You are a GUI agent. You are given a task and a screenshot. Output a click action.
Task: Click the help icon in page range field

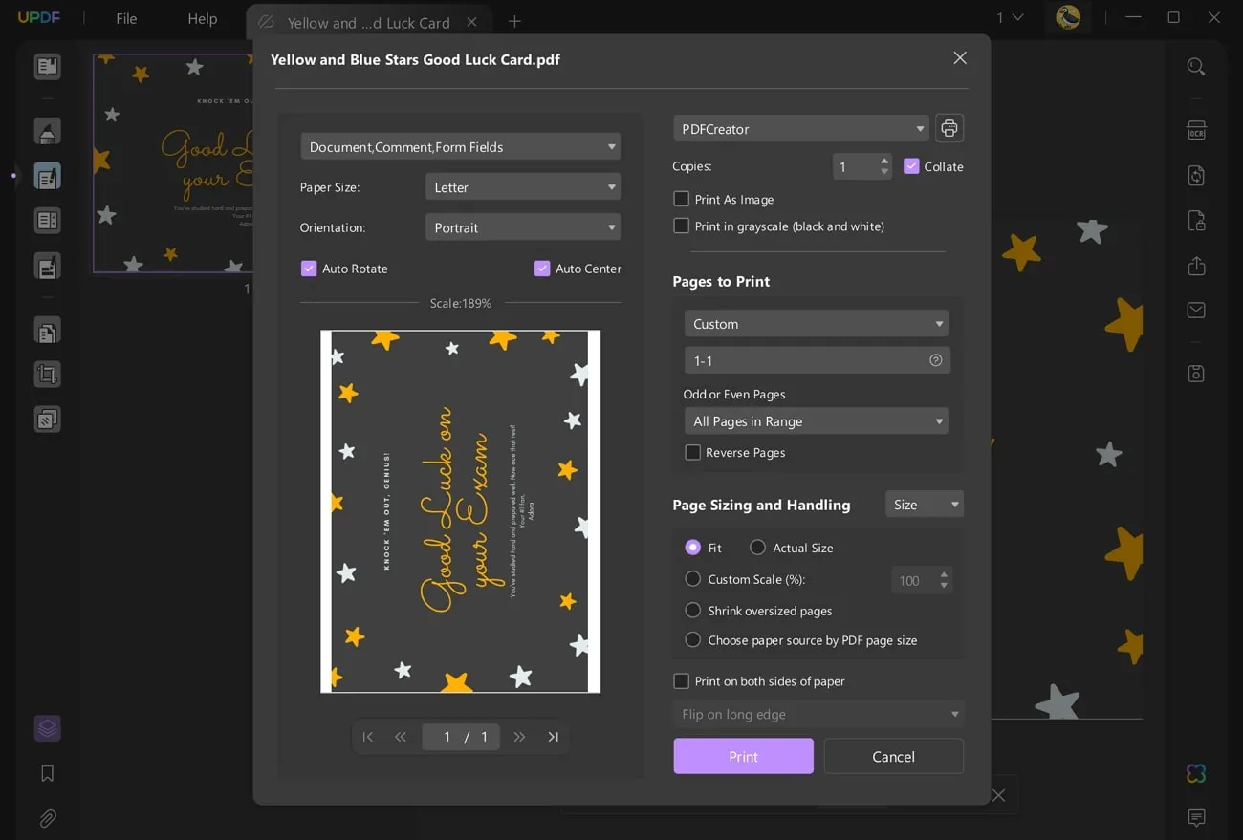935,360
